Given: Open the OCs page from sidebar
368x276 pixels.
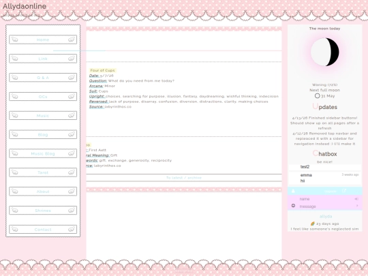Looking at the screenshot, I should pos(43,97).
